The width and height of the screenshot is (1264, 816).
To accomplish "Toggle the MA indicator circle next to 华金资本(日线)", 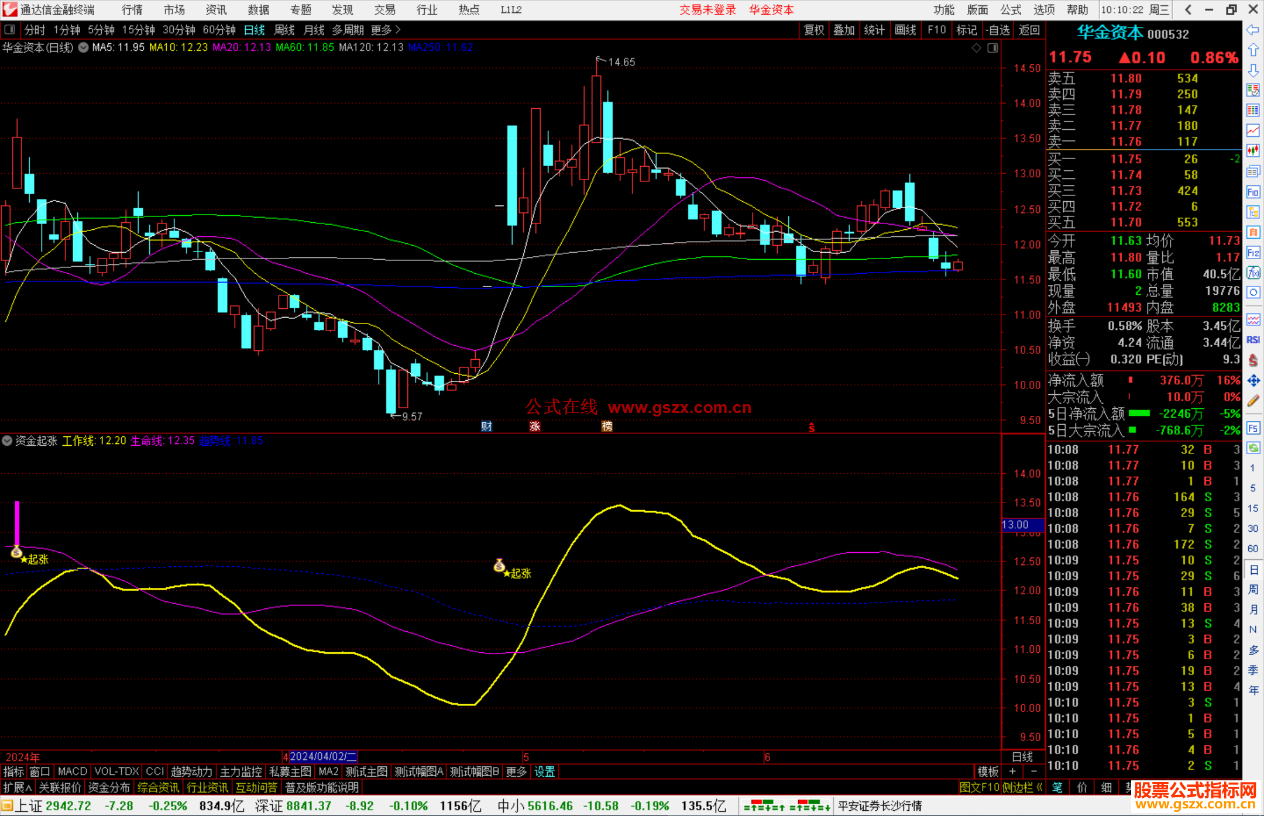I will [84, 47].
